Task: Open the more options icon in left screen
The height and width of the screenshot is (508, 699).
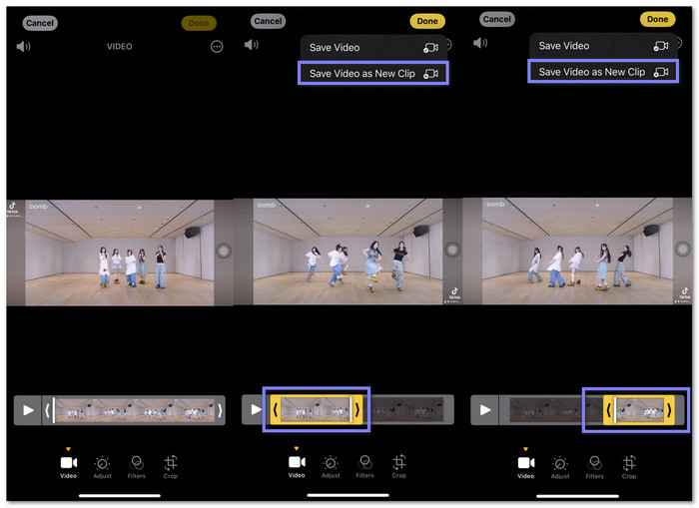Action: pyautogui.click(x=217, y=47)
